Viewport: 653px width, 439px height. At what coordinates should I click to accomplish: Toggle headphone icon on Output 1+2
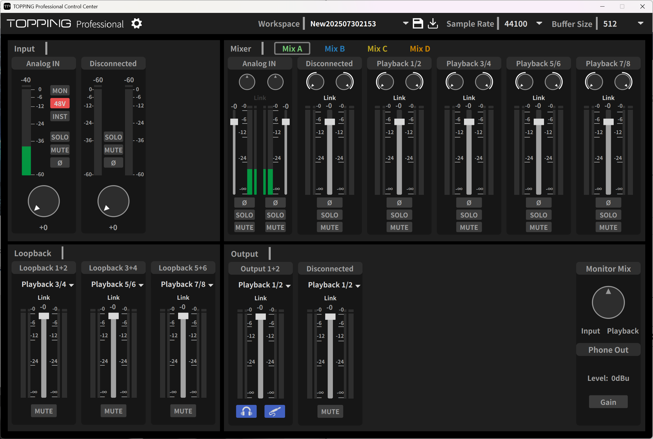(246, 411)
